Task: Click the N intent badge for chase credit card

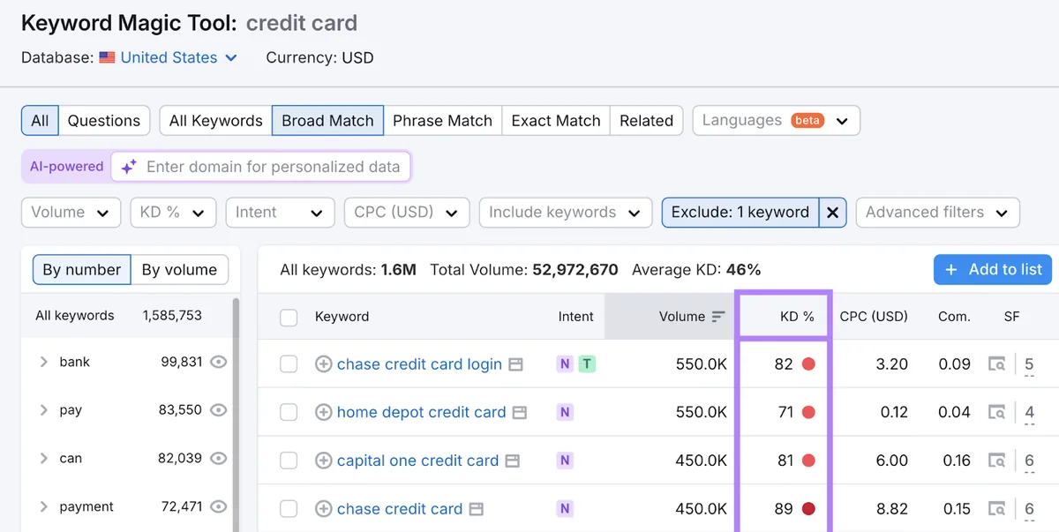Action: 565,509
